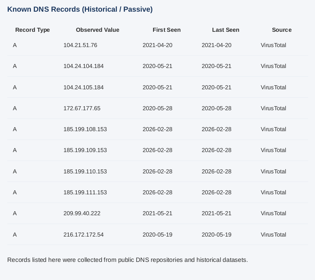Click last seen date of 209.99.40.222
Image resolution: width=315 pixels, height=280 pixels.
click(x=216, y=213)
